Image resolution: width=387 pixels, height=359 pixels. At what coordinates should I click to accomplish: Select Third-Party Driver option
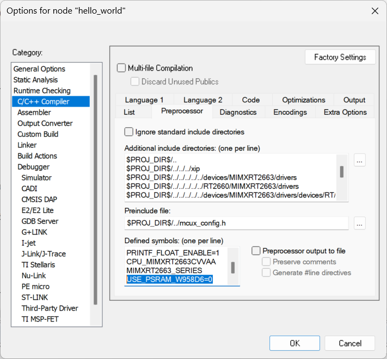pos(50,308)
